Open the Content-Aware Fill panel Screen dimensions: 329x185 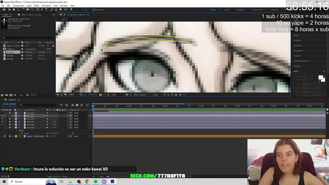(302, 61)
